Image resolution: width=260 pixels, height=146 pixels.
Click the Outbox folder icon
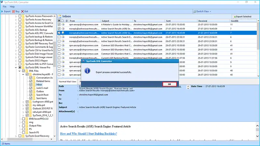pos(34,91)
